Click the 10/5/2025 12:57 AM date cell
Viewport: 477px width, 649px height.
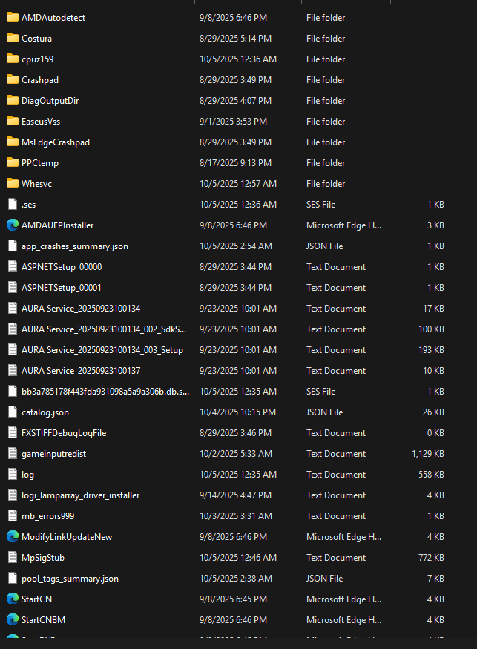point(238,183)
